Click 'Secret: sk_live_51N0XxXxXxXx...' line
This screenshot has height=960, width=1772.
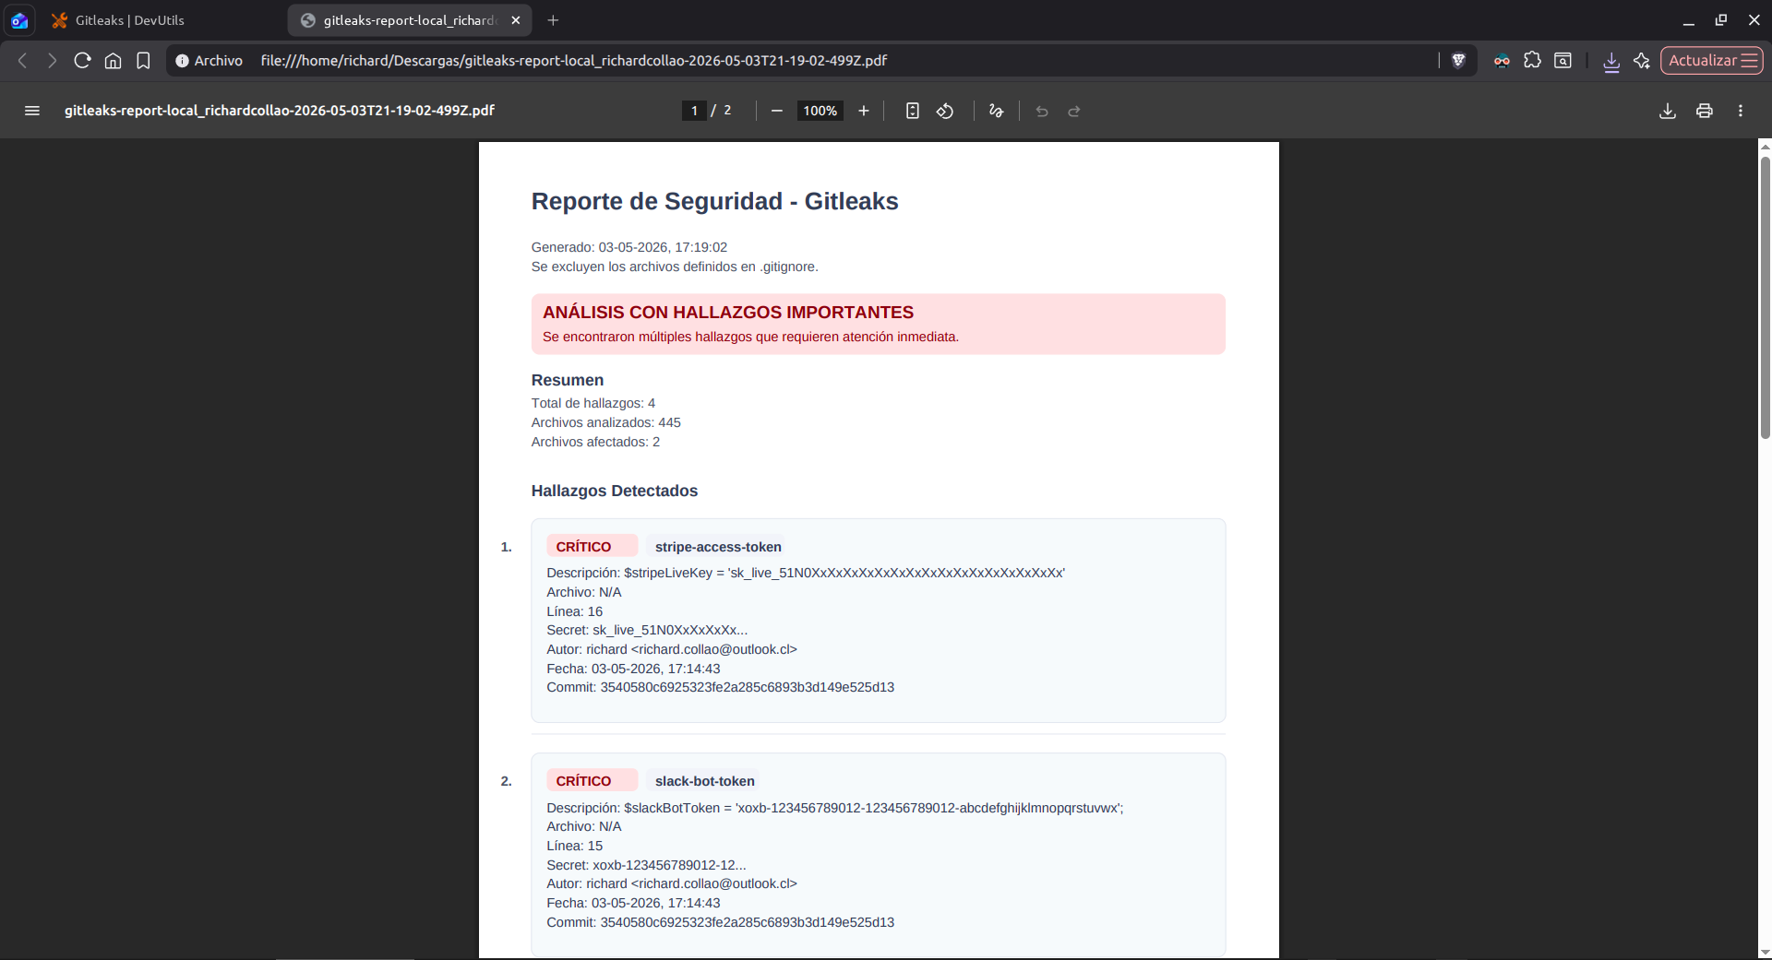(x=647, y=630)
